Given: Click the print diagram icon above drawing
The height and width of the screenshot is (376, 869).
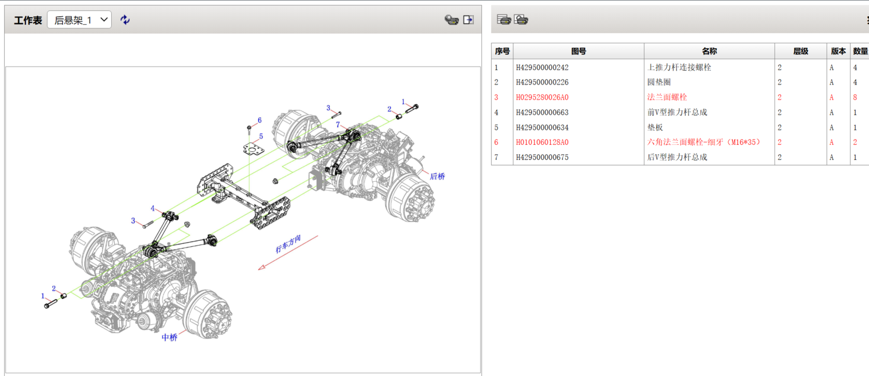Looking at the screenshot, I should coord(451,20).
